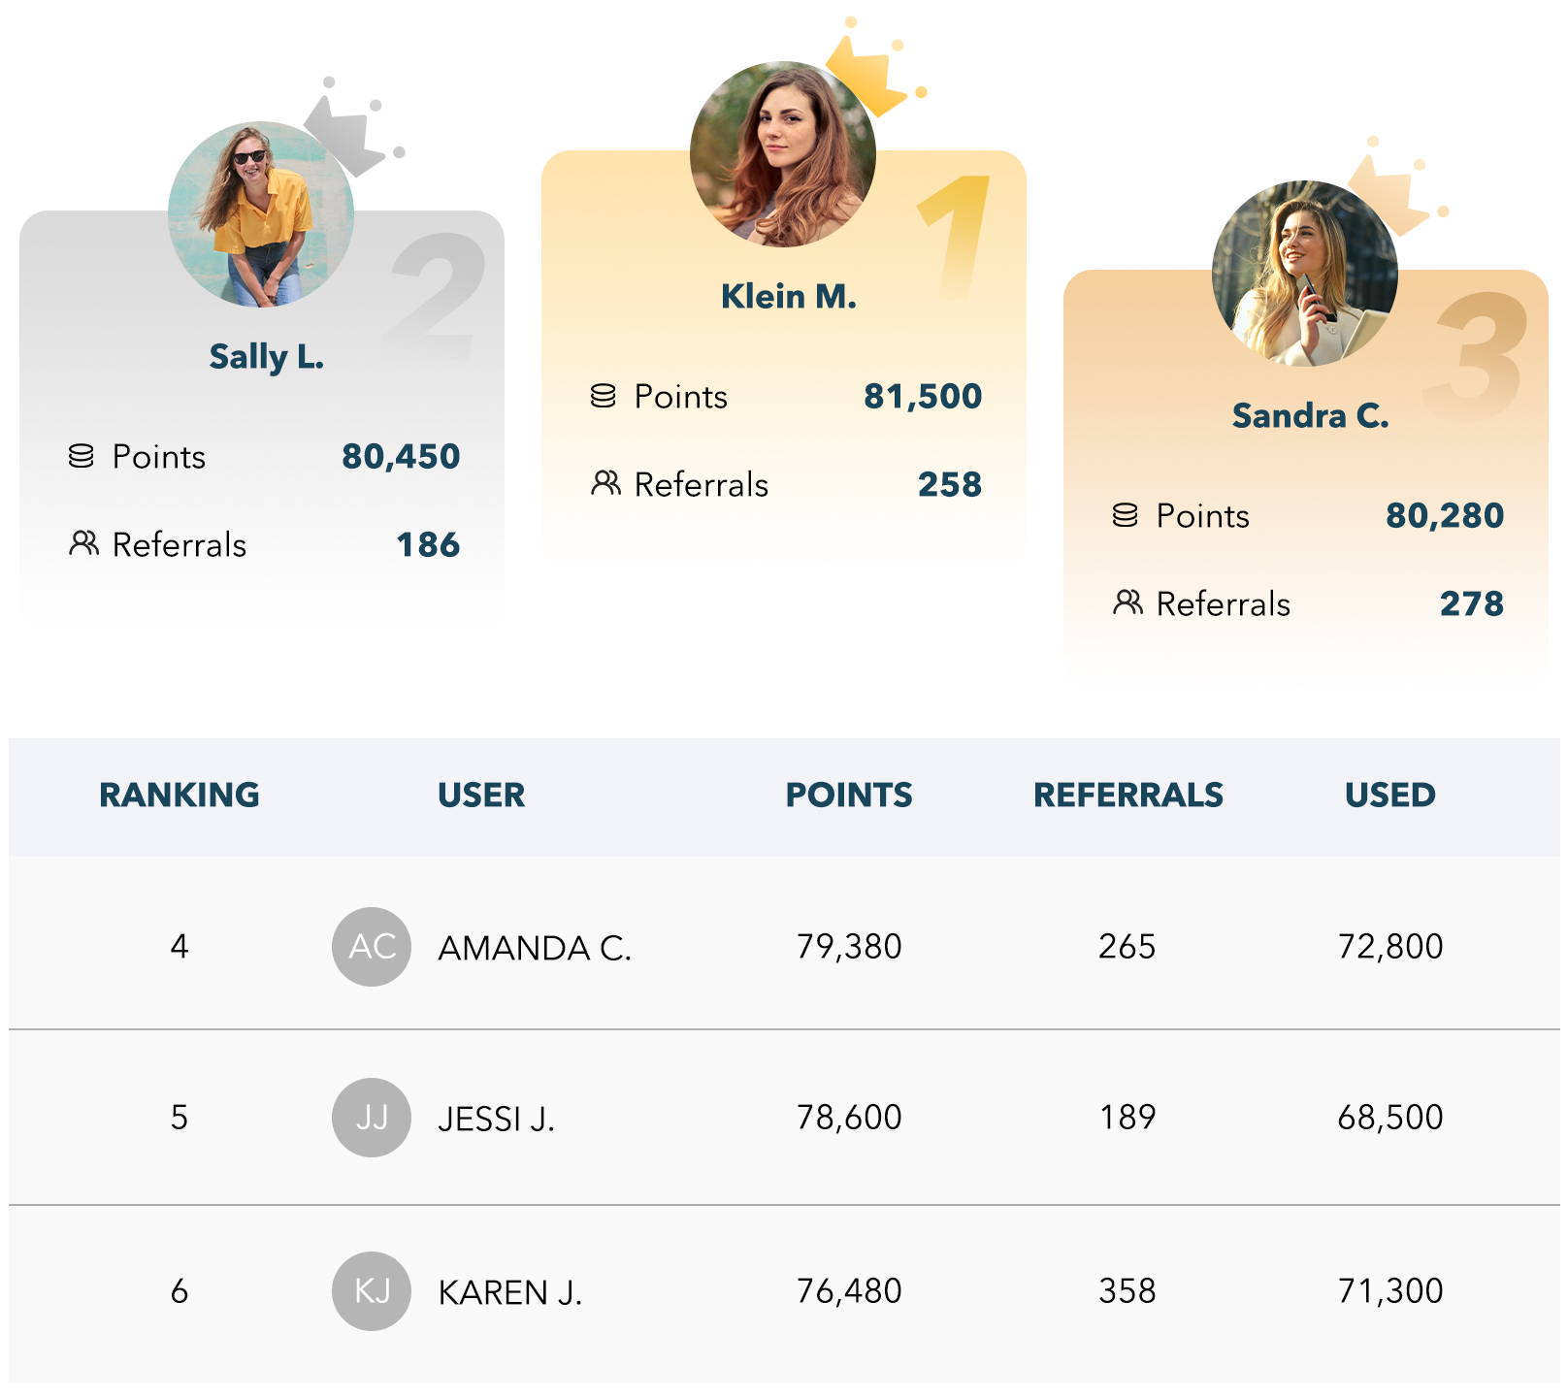The width and height of the screenshot is (1568, 1398).
Task: Sort table by REFERRALS column header
Action: click(x=1128, y=795)
